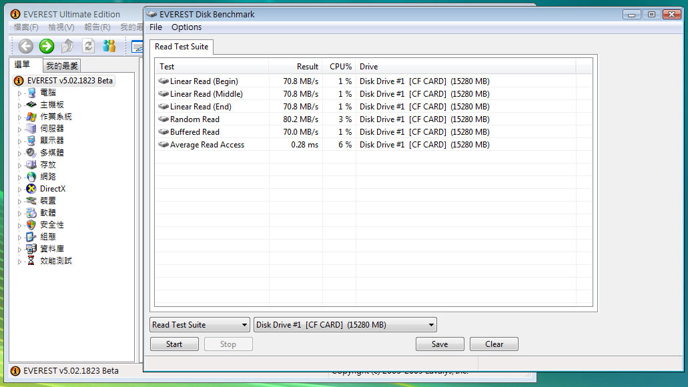Open the 檢視(V) menu in EVEREST
This screenshot has height=387, width=688.
click(61, 27)
